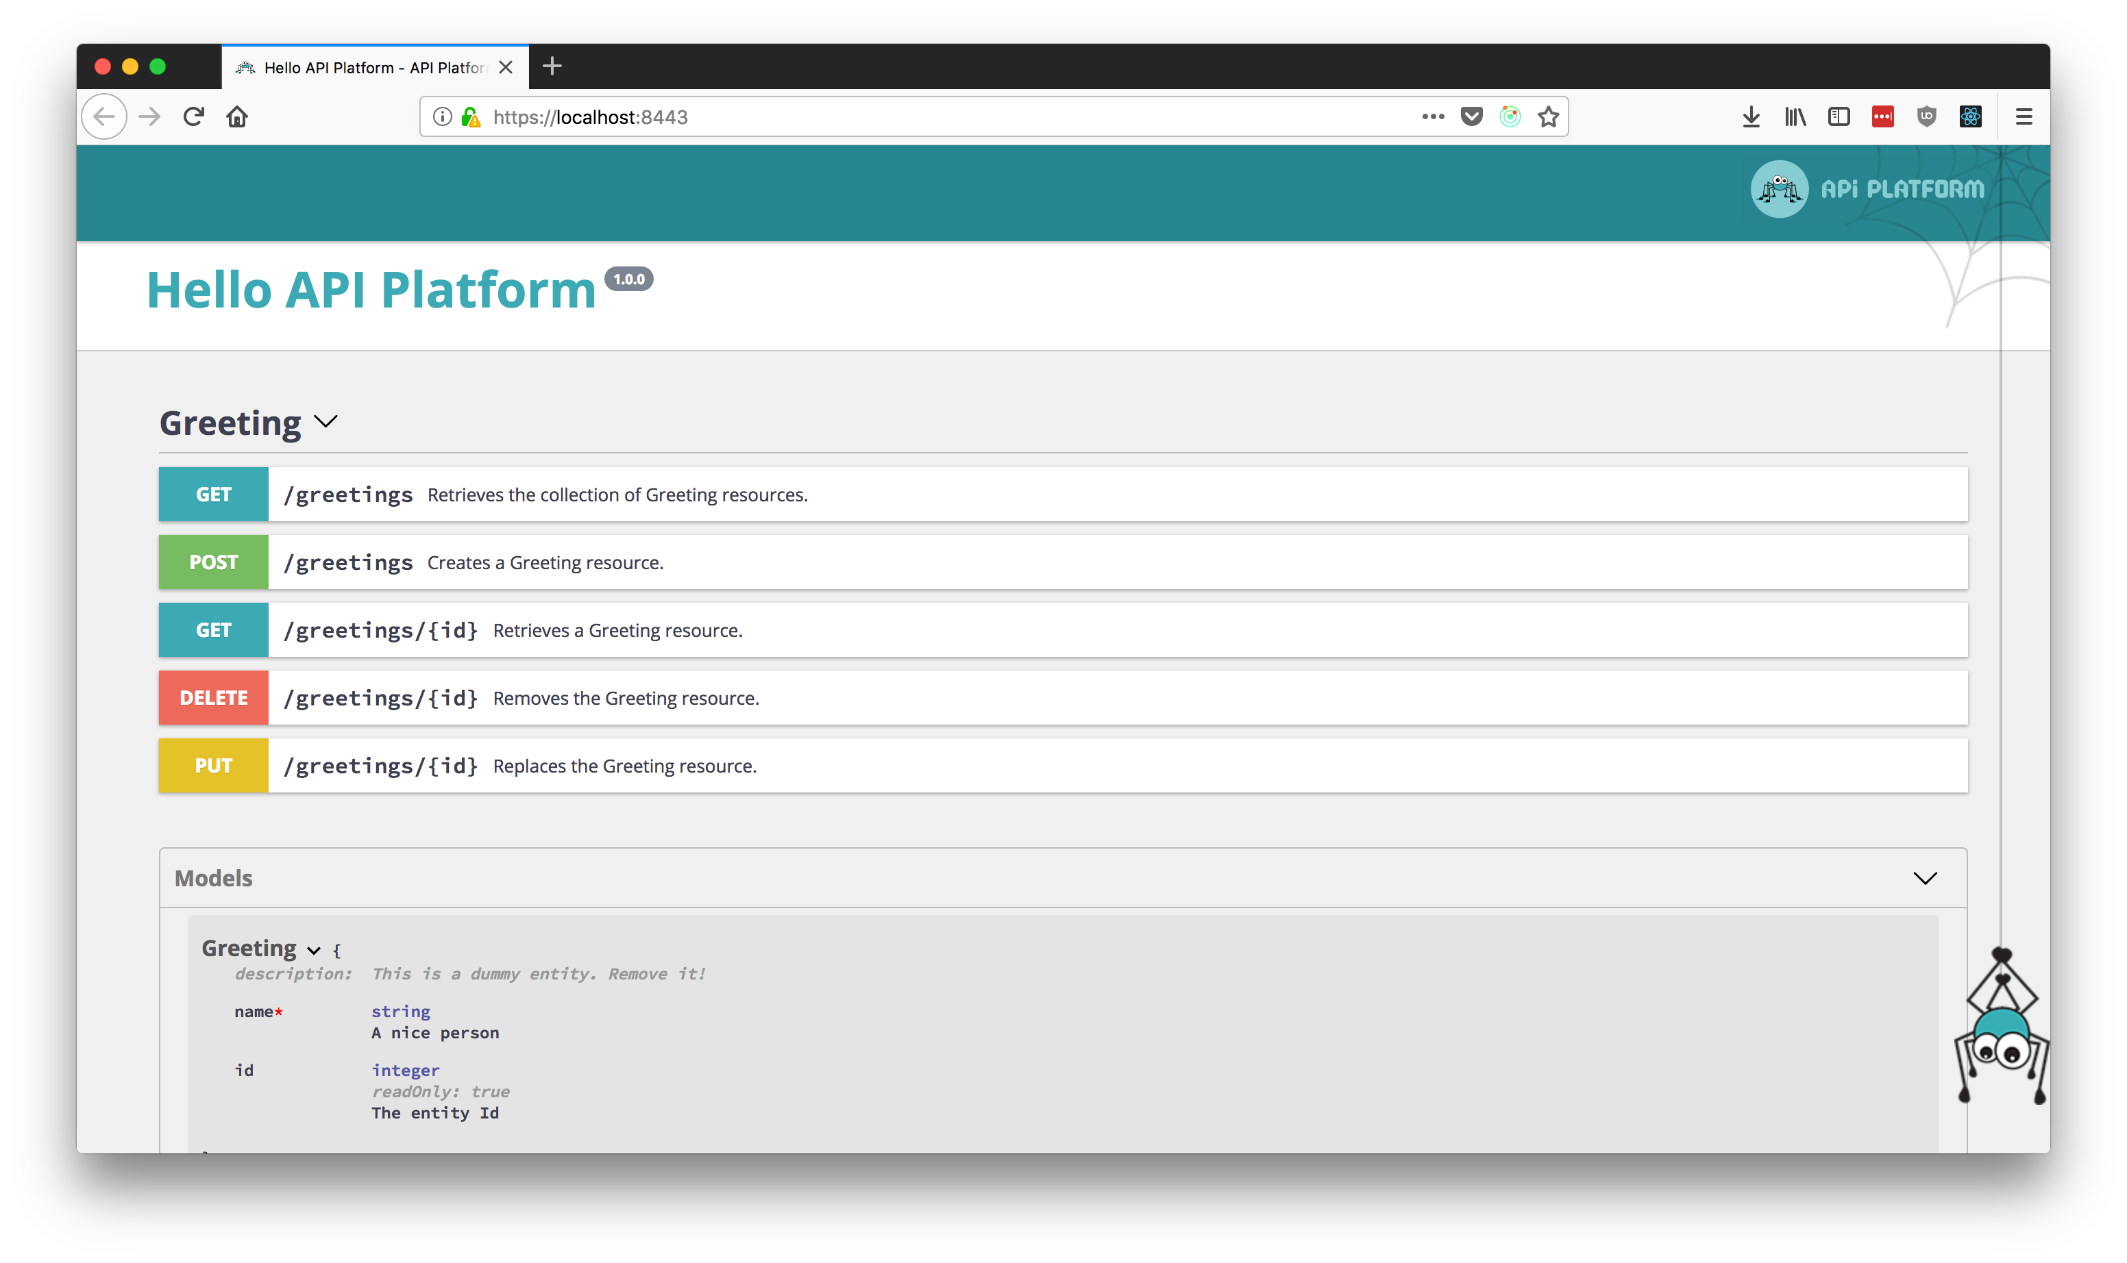Image resolution: width=2127 pixels, height=1263 pixels.
Task: Open a new browser tab
Action: pyautogui.click(x=552, y=66)
